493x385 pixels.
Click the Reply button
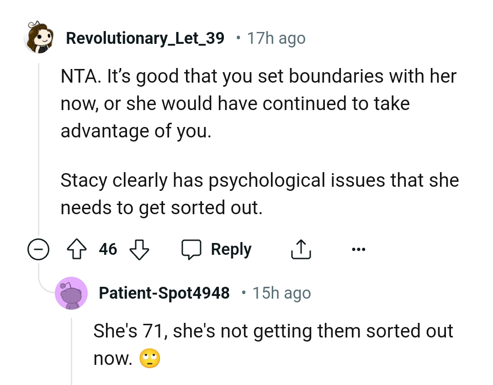point(231,249)
